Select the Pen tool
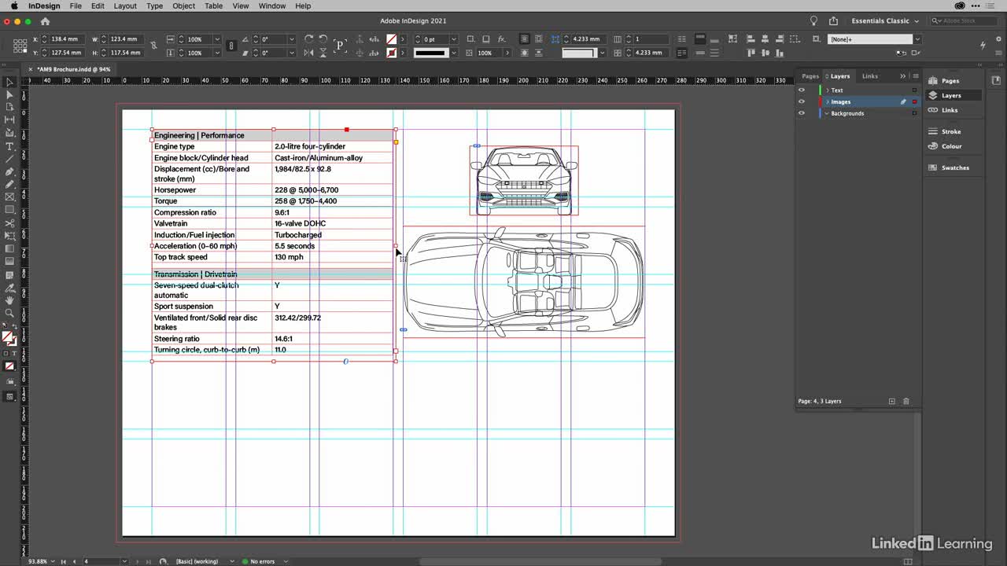Screen dimensions: 1007x566 click(9, 171)
